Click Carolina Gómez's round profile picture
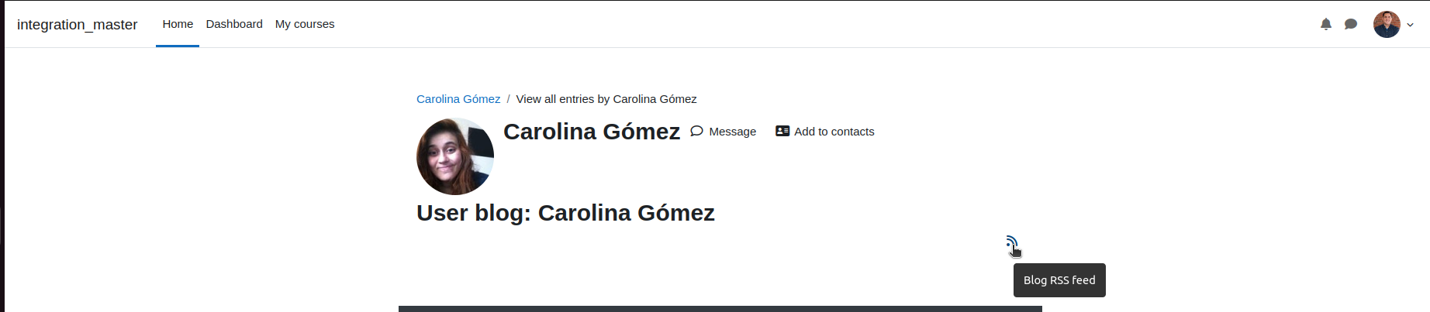Screen dimensions: 1430x312 click(x=455, y=156)
